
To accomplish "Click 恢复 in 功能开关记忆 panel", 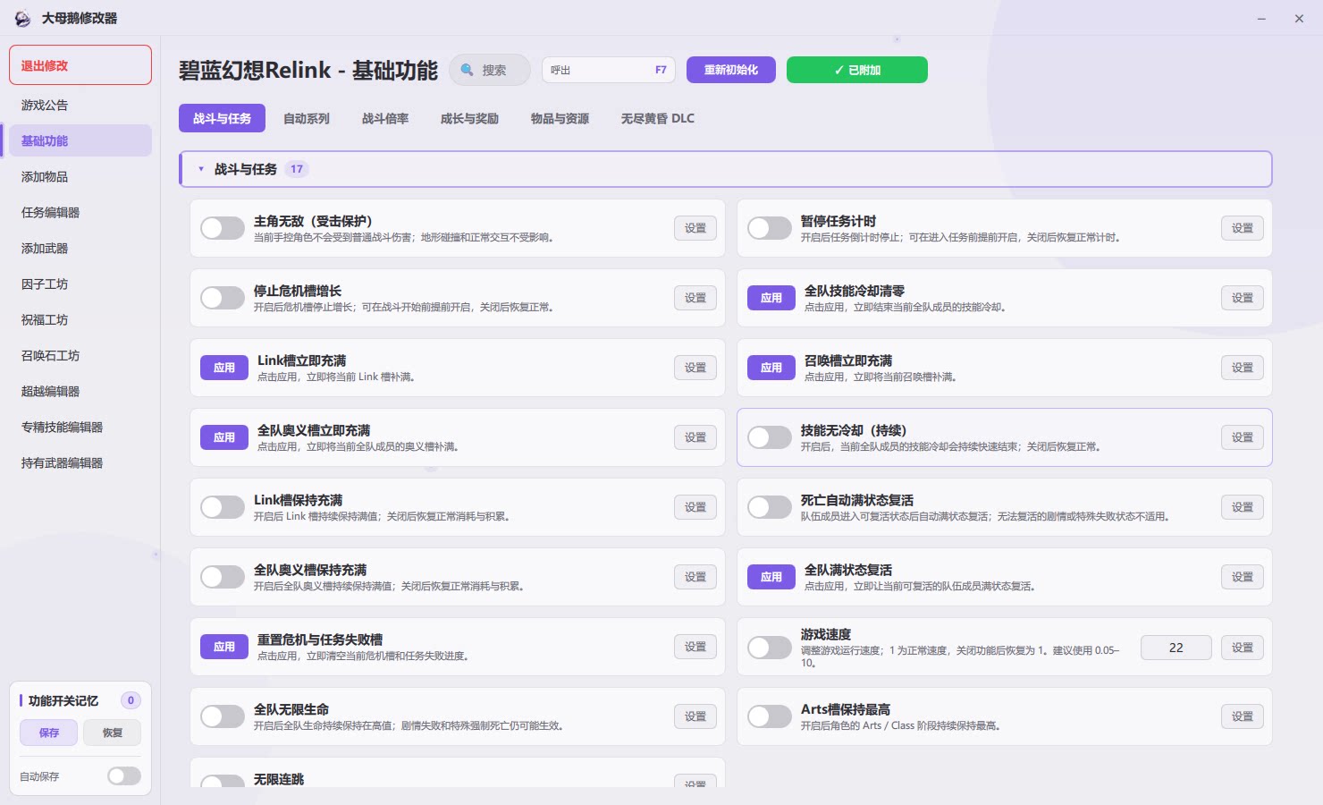I will click(x=113, y=733).
